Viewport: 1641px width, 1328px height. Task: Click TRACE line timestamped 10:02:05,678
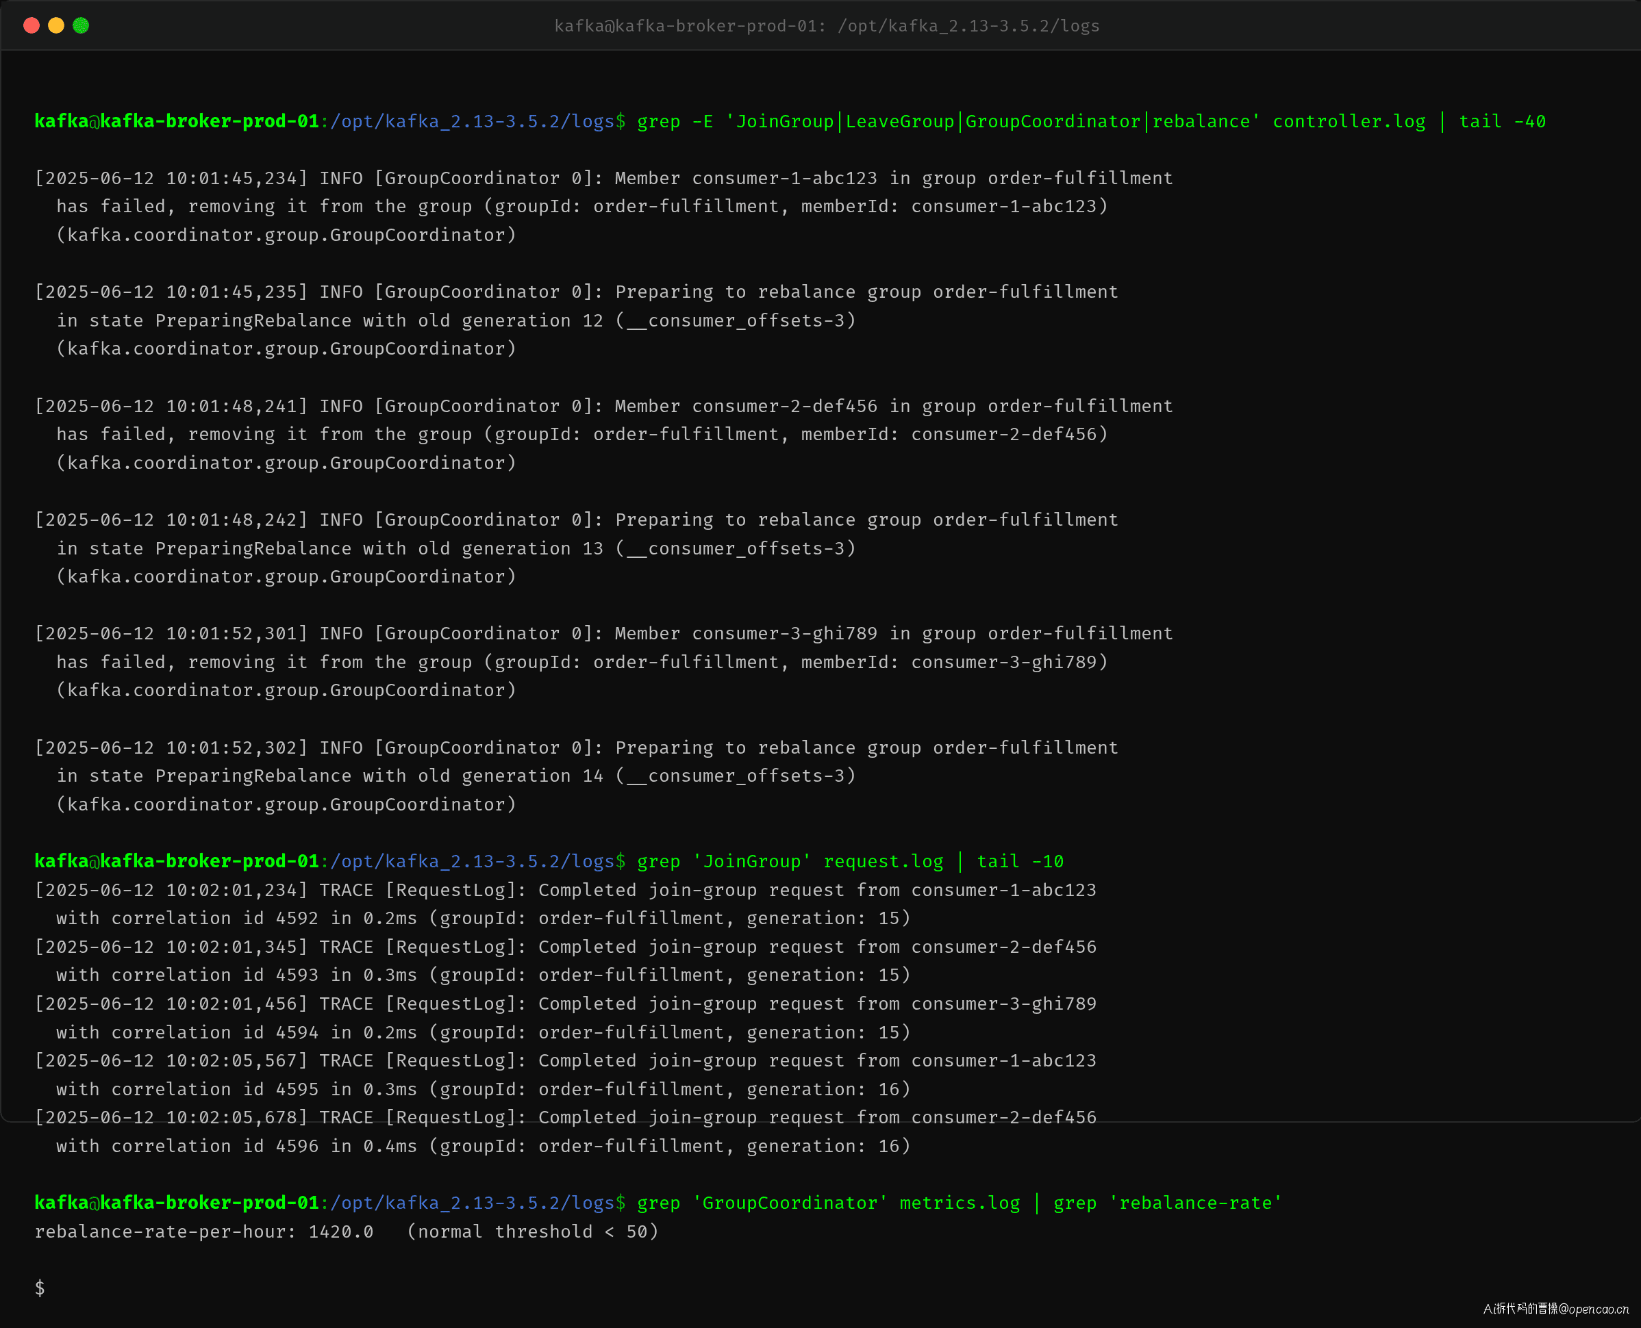[x=565, y=1118]
